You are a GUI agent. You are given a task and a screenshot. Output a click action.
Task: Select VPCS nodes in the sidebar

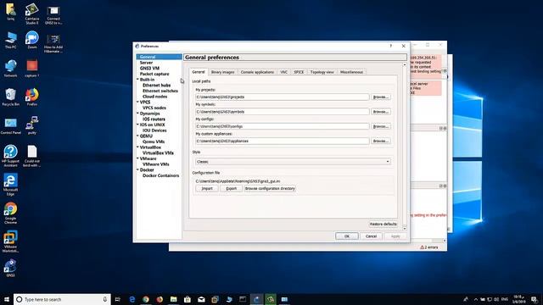[x=154, y=108]
